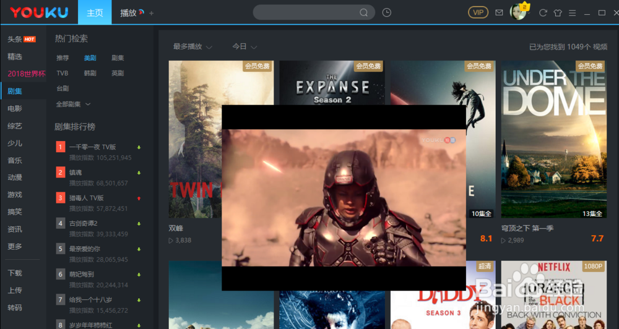Click the play count icon under 双峰
619x329 pixels.
[171, 240]
